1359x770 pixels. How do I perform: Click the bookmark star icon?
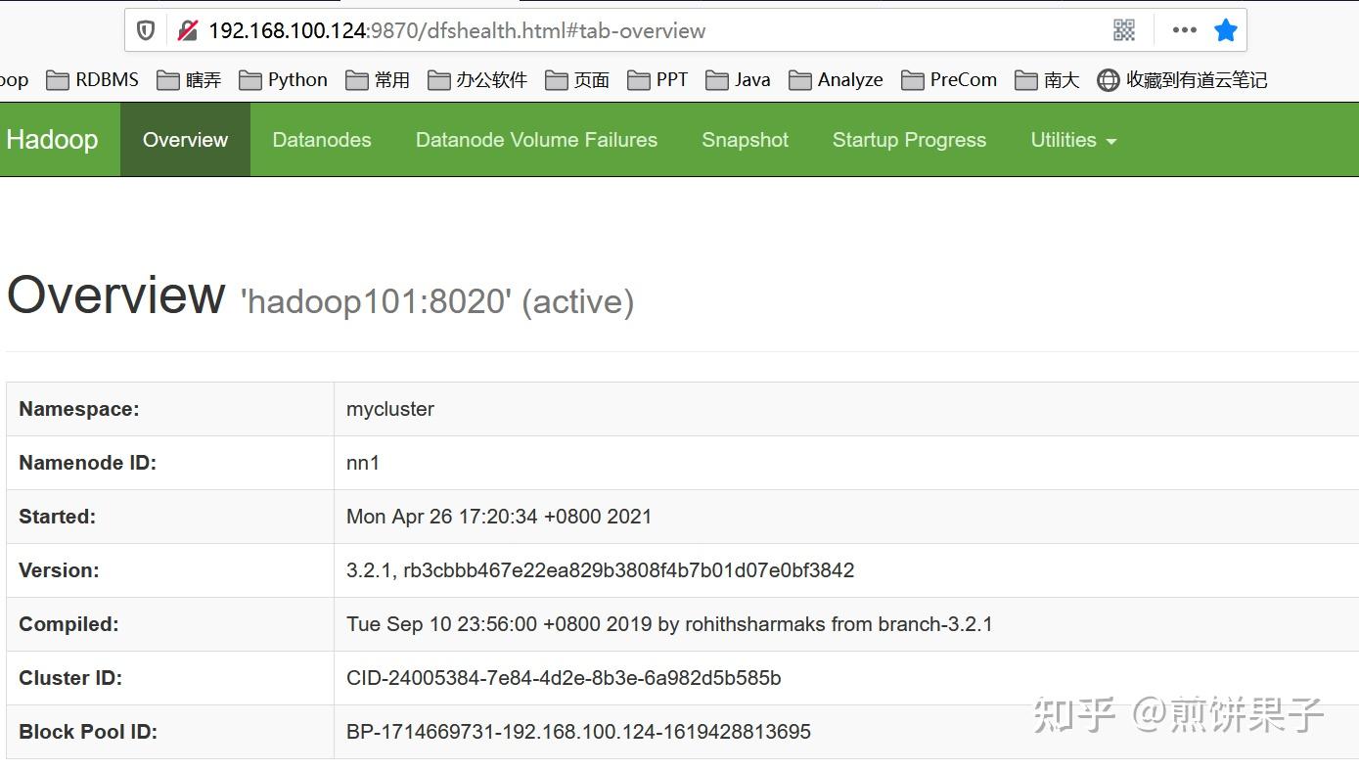coord(1225,29)
